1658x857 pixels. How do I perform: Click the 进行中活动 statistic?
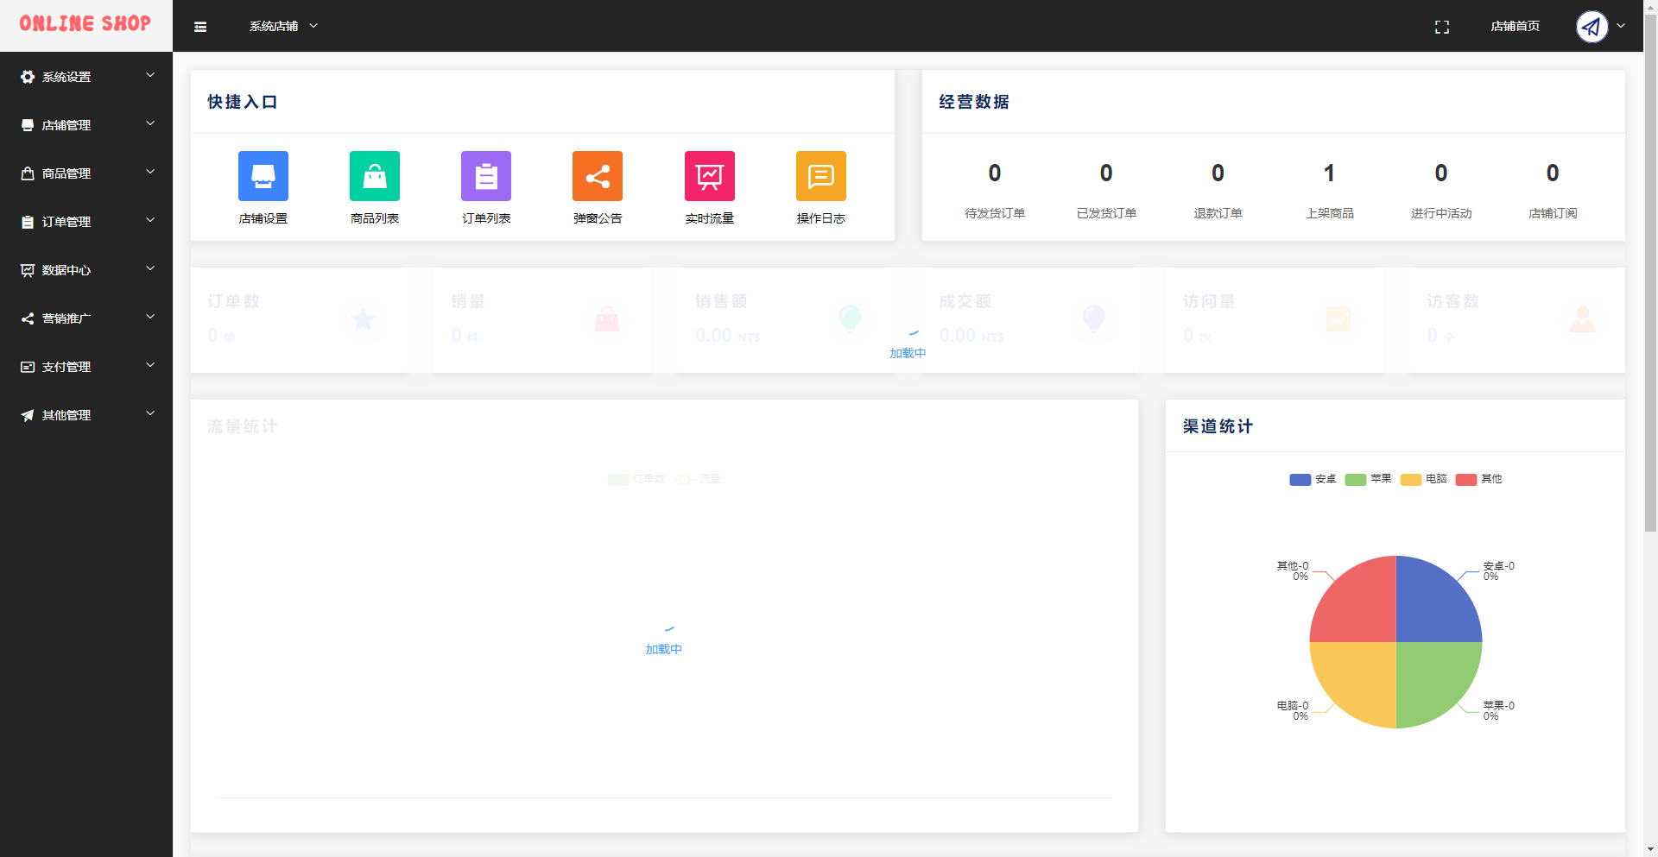click(x=1441, y=190)
